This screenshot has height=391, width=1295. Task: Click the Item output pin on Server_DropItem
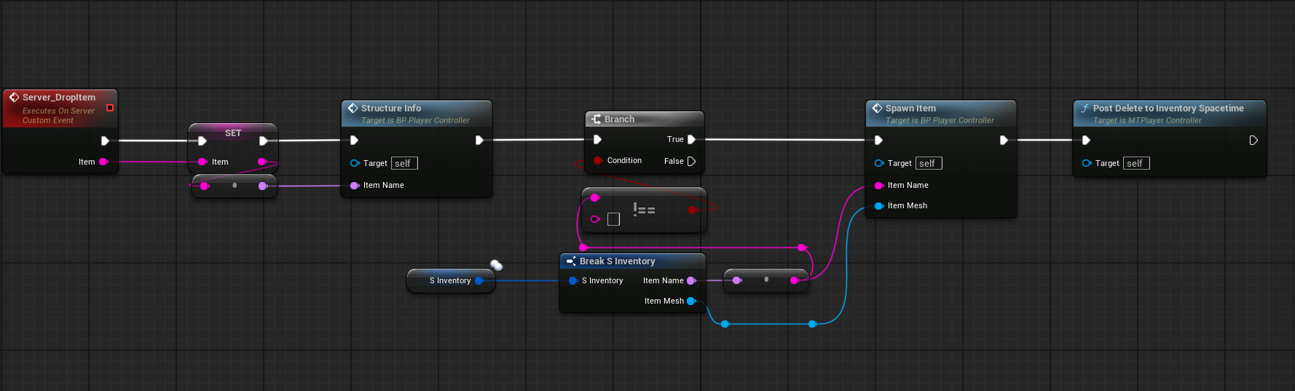coord(103,162)
